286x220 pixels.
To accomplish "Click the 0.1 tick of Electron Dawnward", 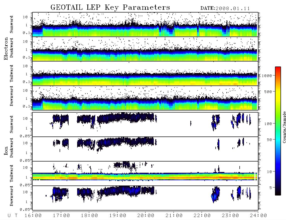I will (26, 106).
